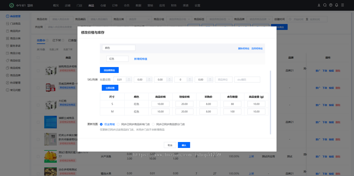Viewport: 354px width, 176px height.
Task: Open the hamburger menu icon in top bar
Action: 342,5
